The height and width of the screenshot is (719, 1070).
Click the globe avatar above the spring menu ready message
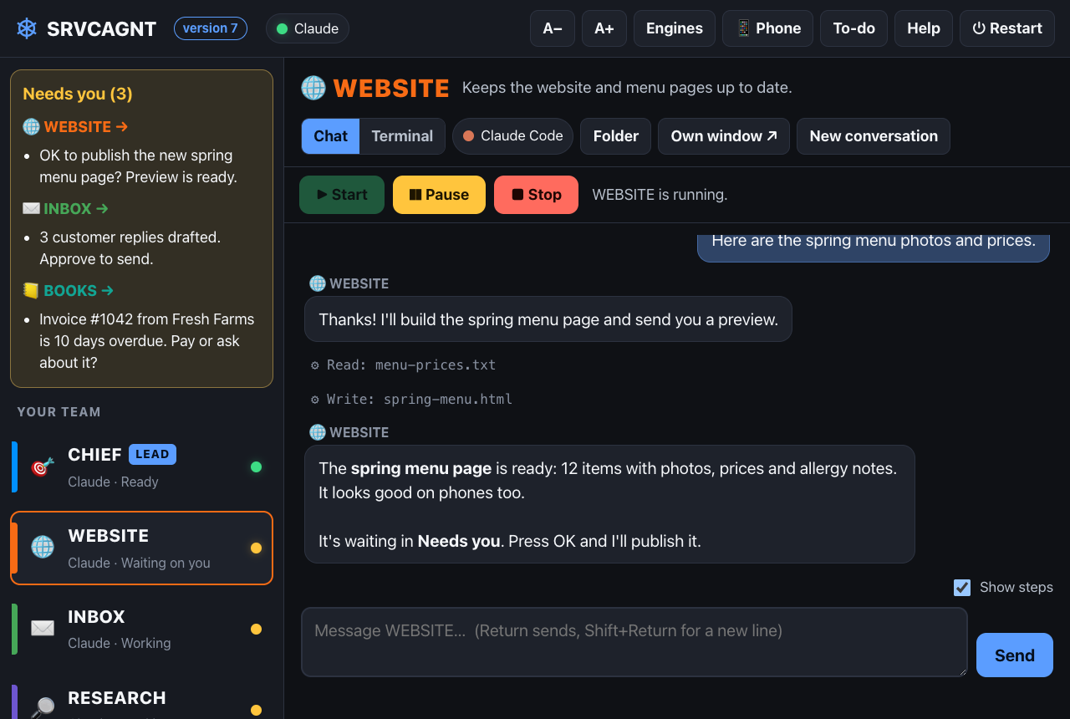[x=318, y=432]
